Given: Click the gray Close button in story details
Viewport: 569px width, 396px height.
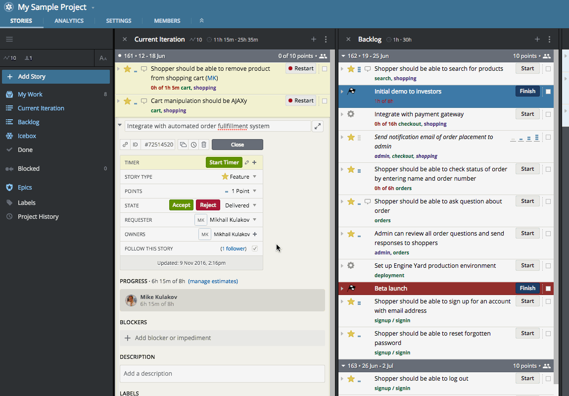Looking at the screenshot, I should tap(237, 145).
